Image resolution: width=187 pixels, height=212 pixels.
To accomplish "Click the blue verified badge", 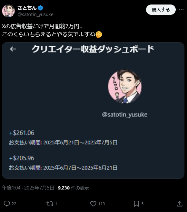I will (x=40, y=8).
